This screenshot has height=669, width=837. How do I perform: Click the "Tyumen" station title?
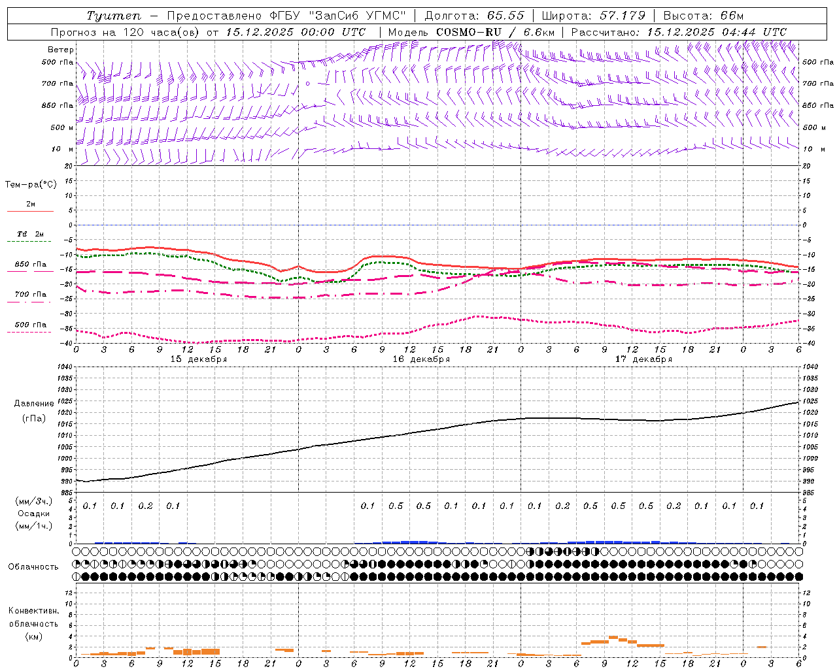[x=113, y=16]
